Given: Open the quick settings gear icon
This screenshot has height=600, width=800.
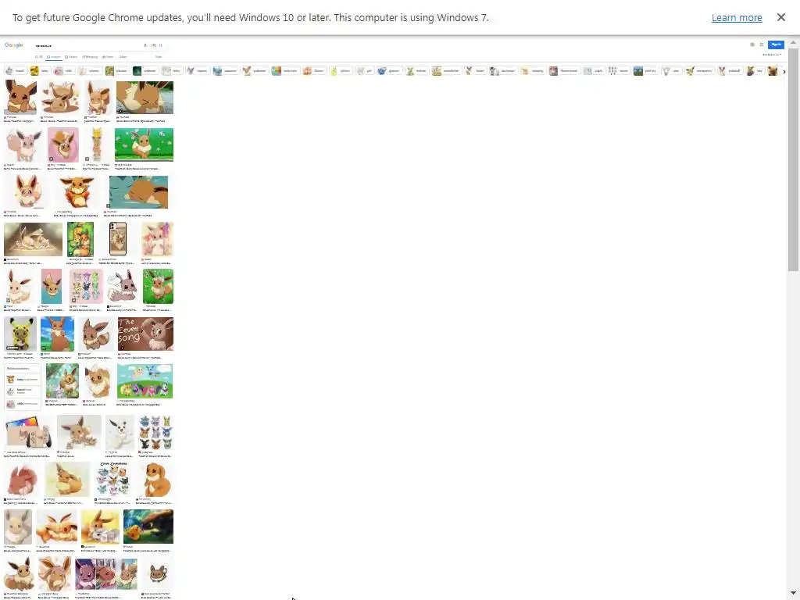Looking at the screenshot, I should tap(752, 45).
